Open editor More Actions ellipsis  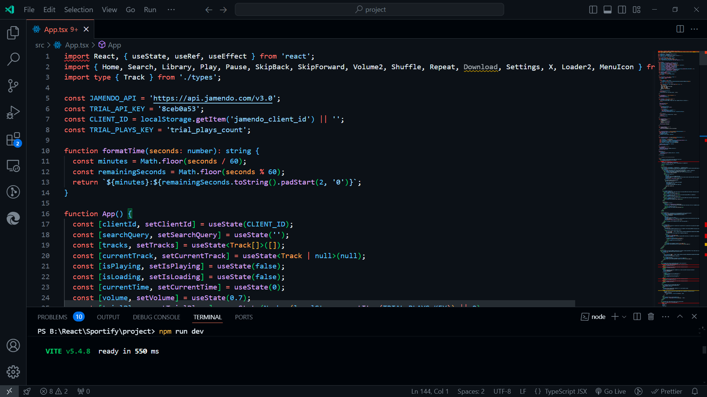point(694,29)
